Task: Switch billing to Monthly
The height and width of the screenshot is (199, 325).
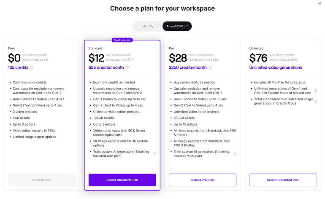Action: click(148, 26)
